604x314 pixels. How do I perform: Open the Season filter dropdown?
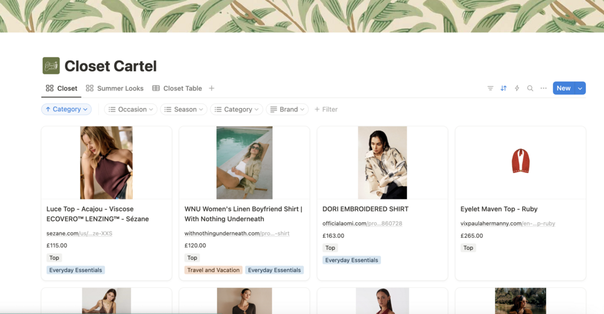[184, 110]
